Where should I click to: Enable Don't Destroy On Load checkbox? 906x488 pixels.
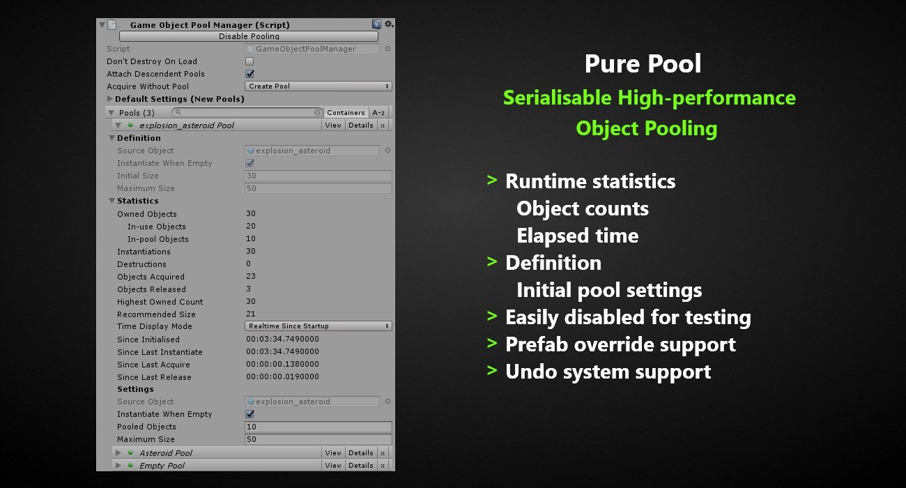click(x=249, y=61)
